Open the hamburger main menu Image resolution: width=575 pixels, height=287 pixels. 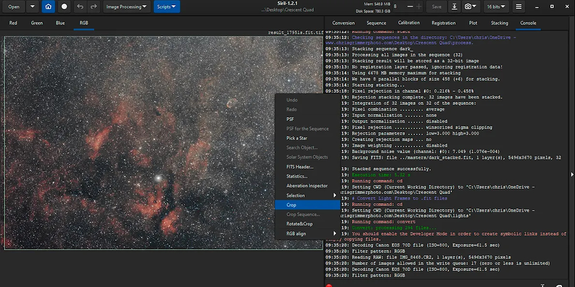[519, 7]
